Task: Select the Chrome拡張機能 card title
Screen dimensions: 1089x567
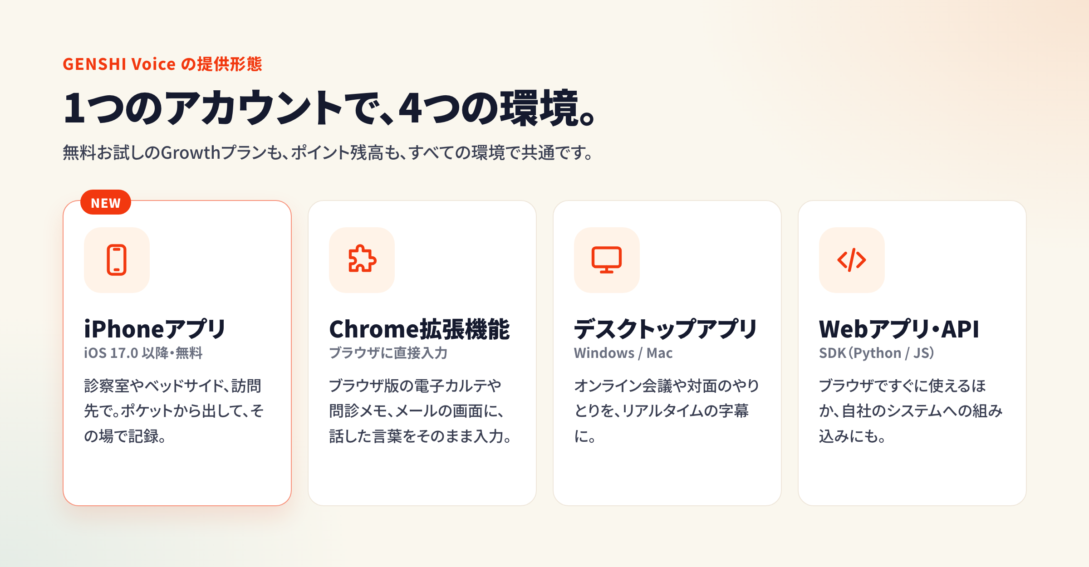Action: pyautogui.click(x=419, y=329)
